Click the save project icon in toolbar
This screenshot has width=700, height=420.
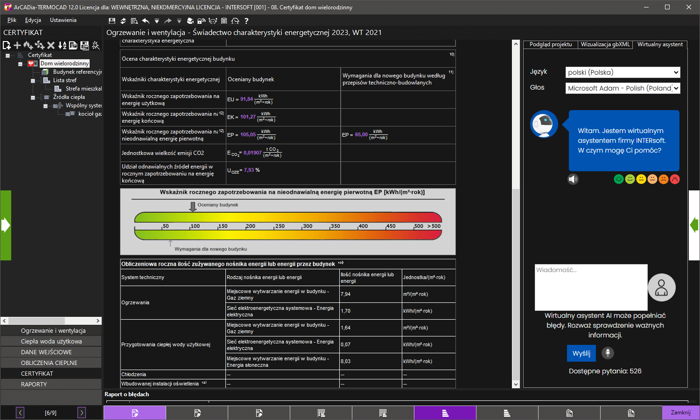click(x=112, y=21)
